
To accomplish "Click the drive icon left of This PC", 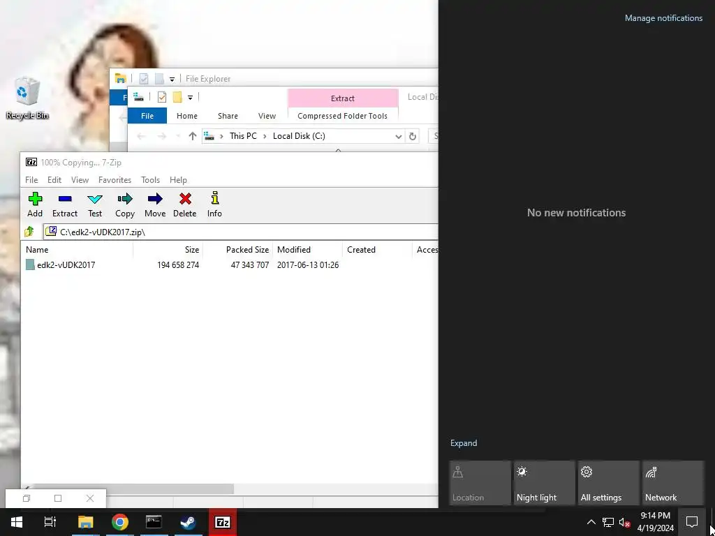I will [x=209, y=136].
